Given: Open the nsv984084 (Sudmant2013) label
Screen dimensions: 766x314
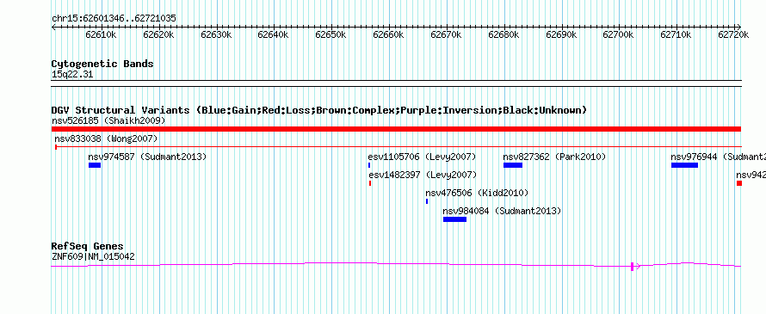Looking at the screenshot, I should point(502,211).
